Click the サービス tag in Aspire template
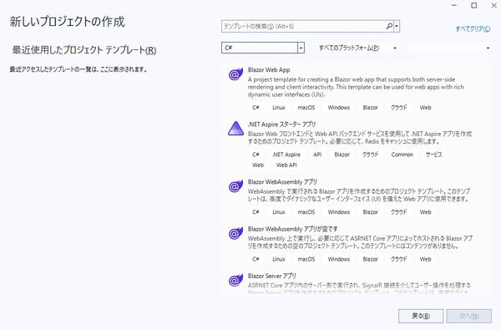501x330 pixels. tap(434, 155)
